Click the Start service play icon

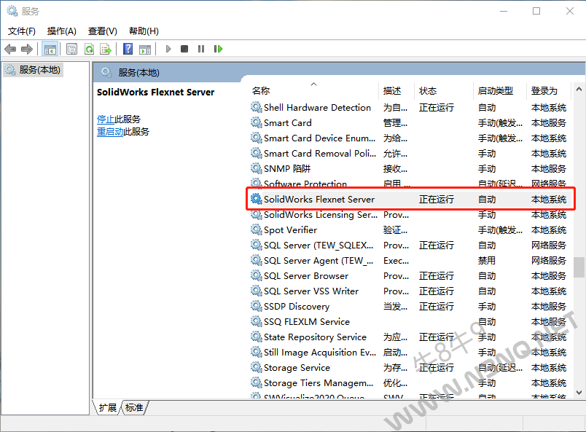click(168, 49)
